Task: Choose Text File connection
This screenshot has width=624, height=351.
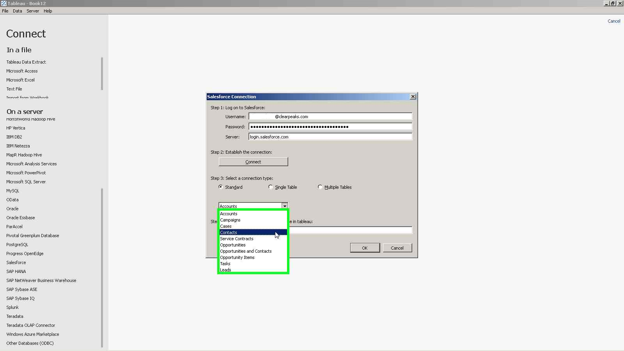Action: click(x=14, y=89)
